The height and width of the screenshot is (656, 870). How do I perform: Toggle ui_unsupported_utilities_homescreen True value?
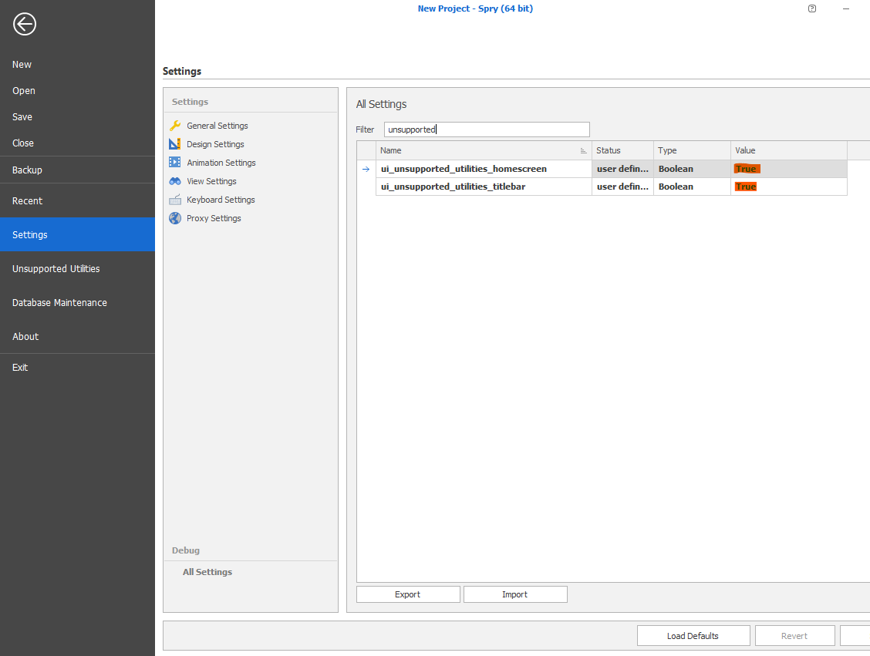click(x=746, y=169)
